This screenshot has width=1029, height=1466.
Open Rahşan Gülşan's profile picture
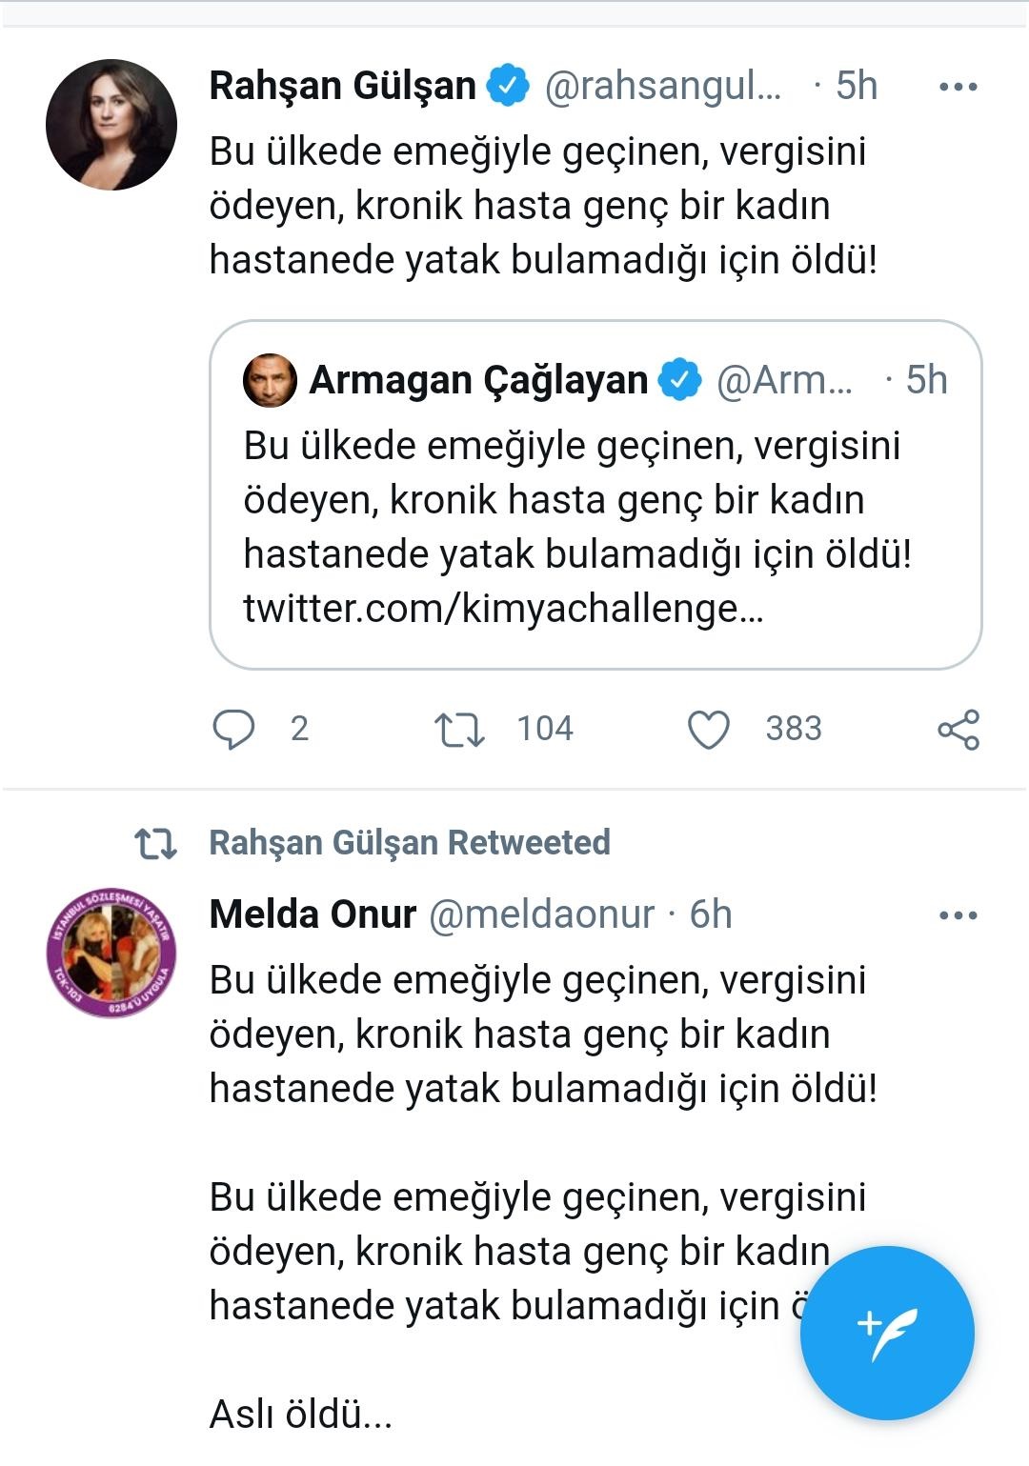111,124
